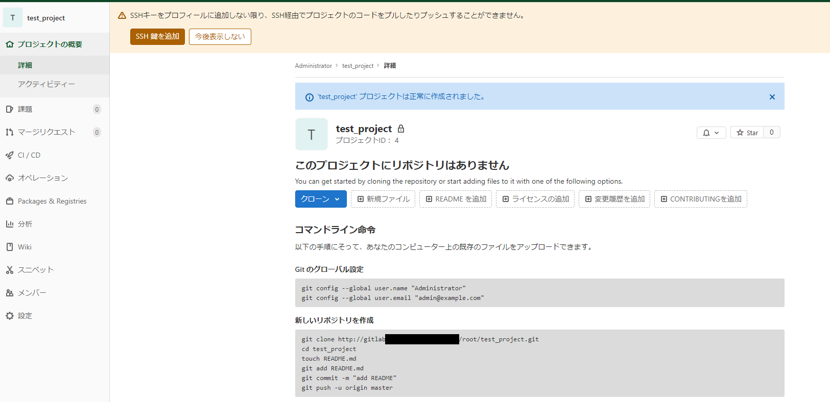Select the 詳細 submenu item
This screenshot has width=830, height=402.
tap(55, 65)
